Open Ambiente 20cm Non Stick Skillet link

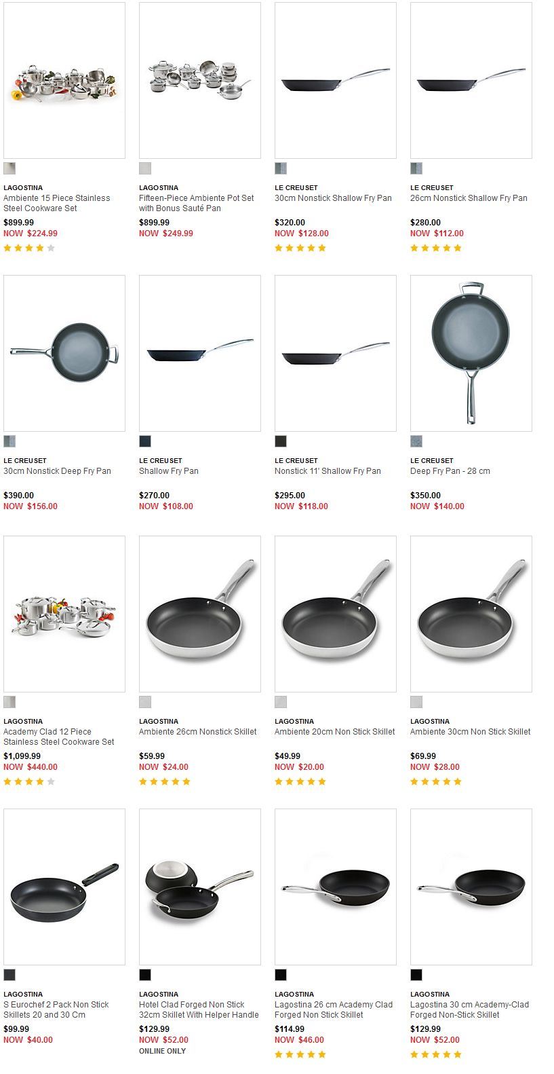click(x=334, y=732)
